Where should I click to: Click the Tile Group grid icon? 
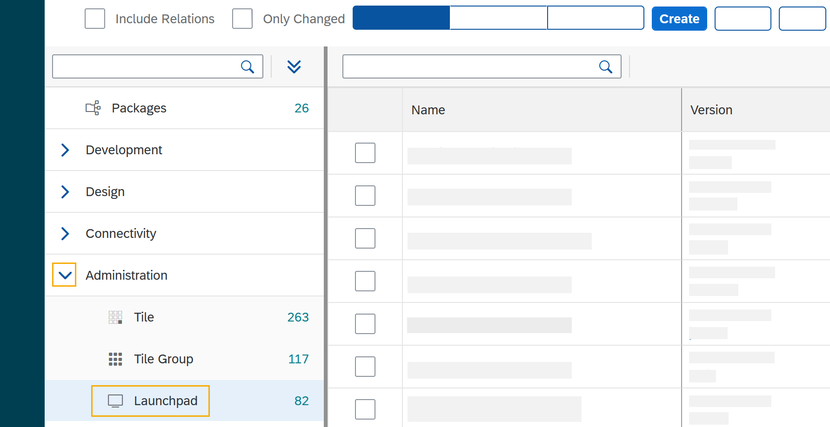pos(115,359)
